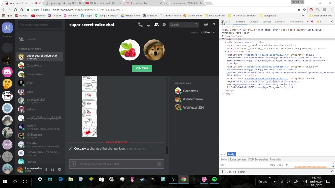Select Wafflecat1234 in members list
335x188 pixels.
193,108
